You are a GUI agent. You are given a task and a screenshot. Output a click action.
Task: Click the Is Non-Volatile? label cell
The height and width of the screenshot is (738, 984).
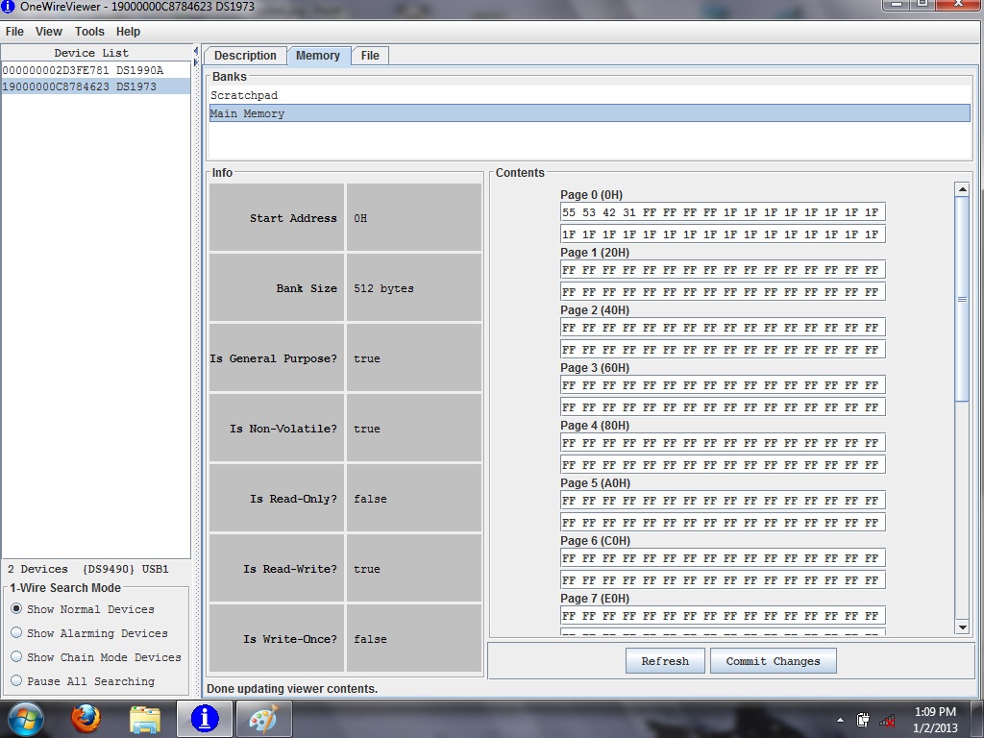(277, 429)
